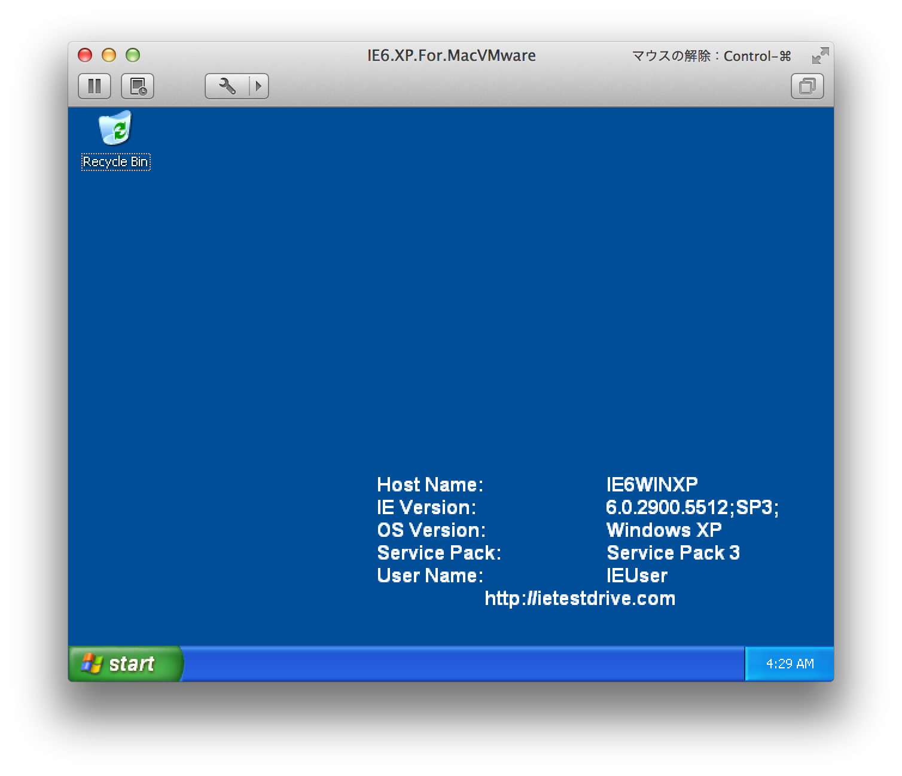902x776 pixels.
Task: Click the empty blue taskbar area
Action: click(464, 664)
